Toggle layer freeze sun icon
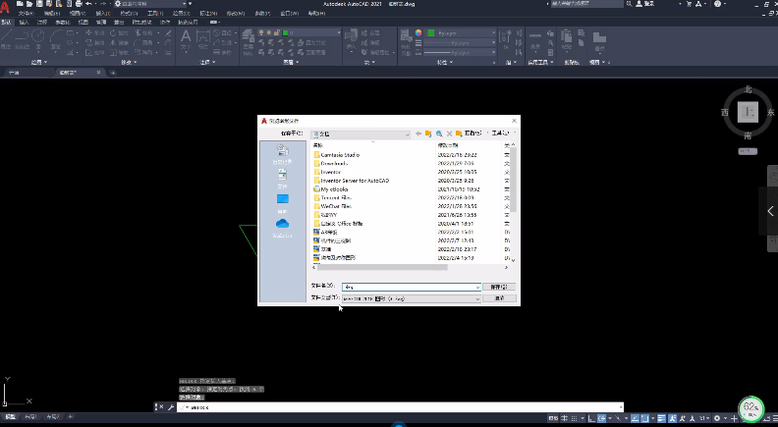The width and height of the screenshot is (778, 427). coord(269,32)
